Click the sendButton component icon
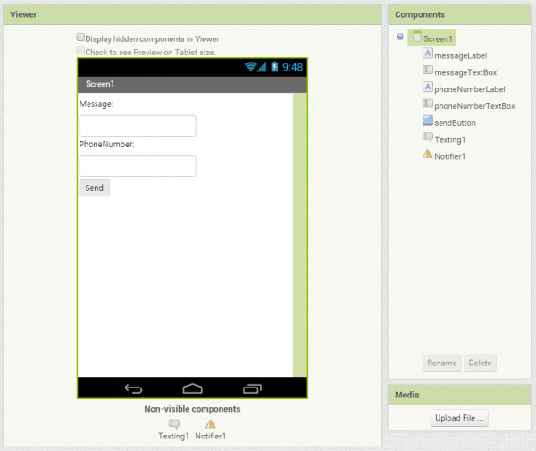536x451 pixels. point(427,121)
